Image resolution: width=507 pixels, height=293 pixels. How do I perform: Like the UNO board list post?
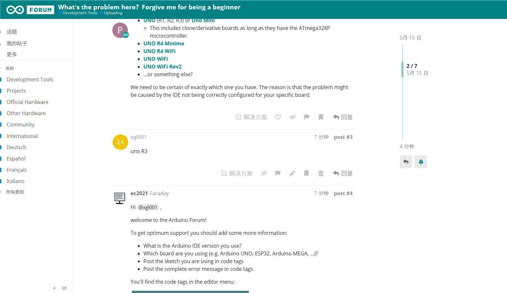278,117
